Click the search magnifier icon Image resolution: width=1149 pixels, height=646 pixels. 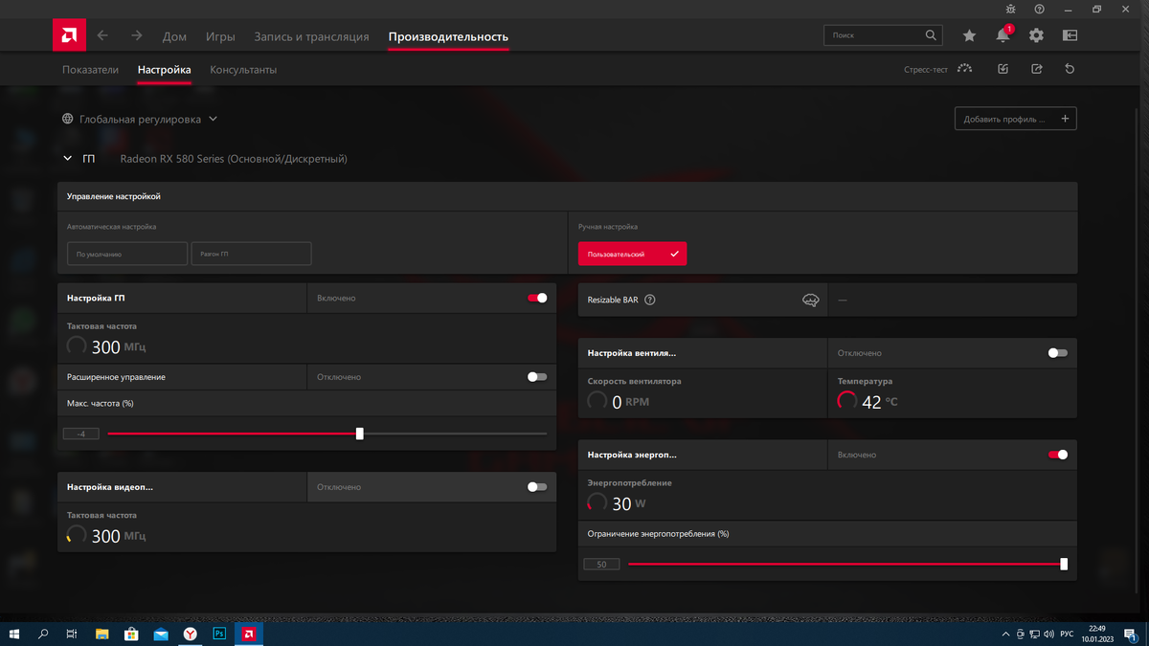click(931, 35)
